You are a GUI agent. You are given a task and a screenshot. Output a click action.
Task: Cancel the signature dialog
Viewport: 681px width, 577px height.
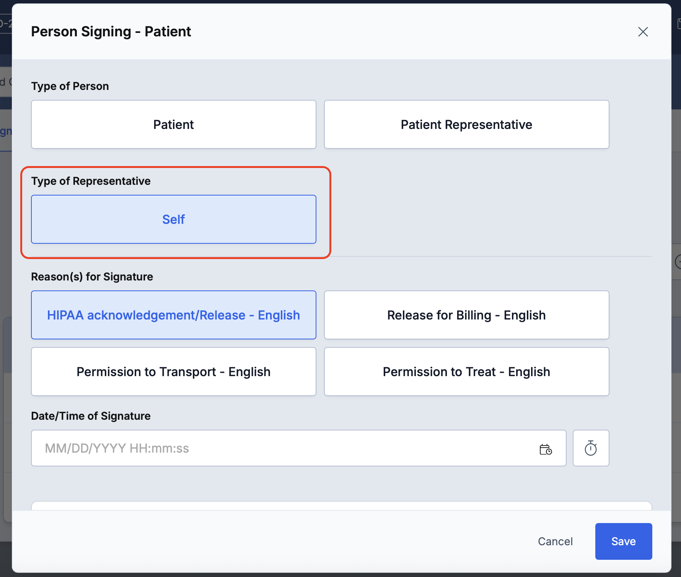tap(555, 541)
